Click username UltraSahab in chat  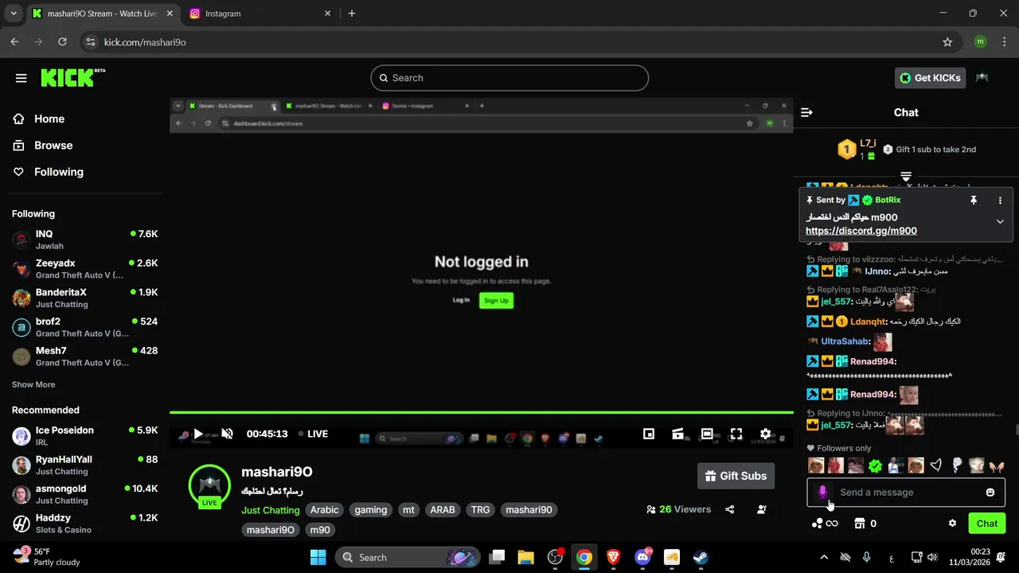point(845,341)
